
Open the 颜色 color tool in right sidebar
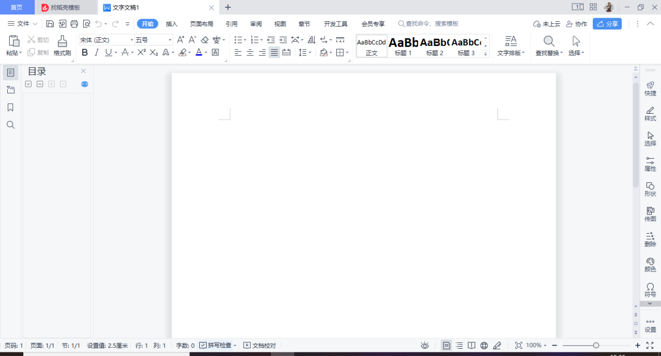[x=650, y=265]
